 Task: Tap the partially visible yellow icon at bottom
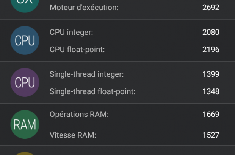tap(25, 153)
